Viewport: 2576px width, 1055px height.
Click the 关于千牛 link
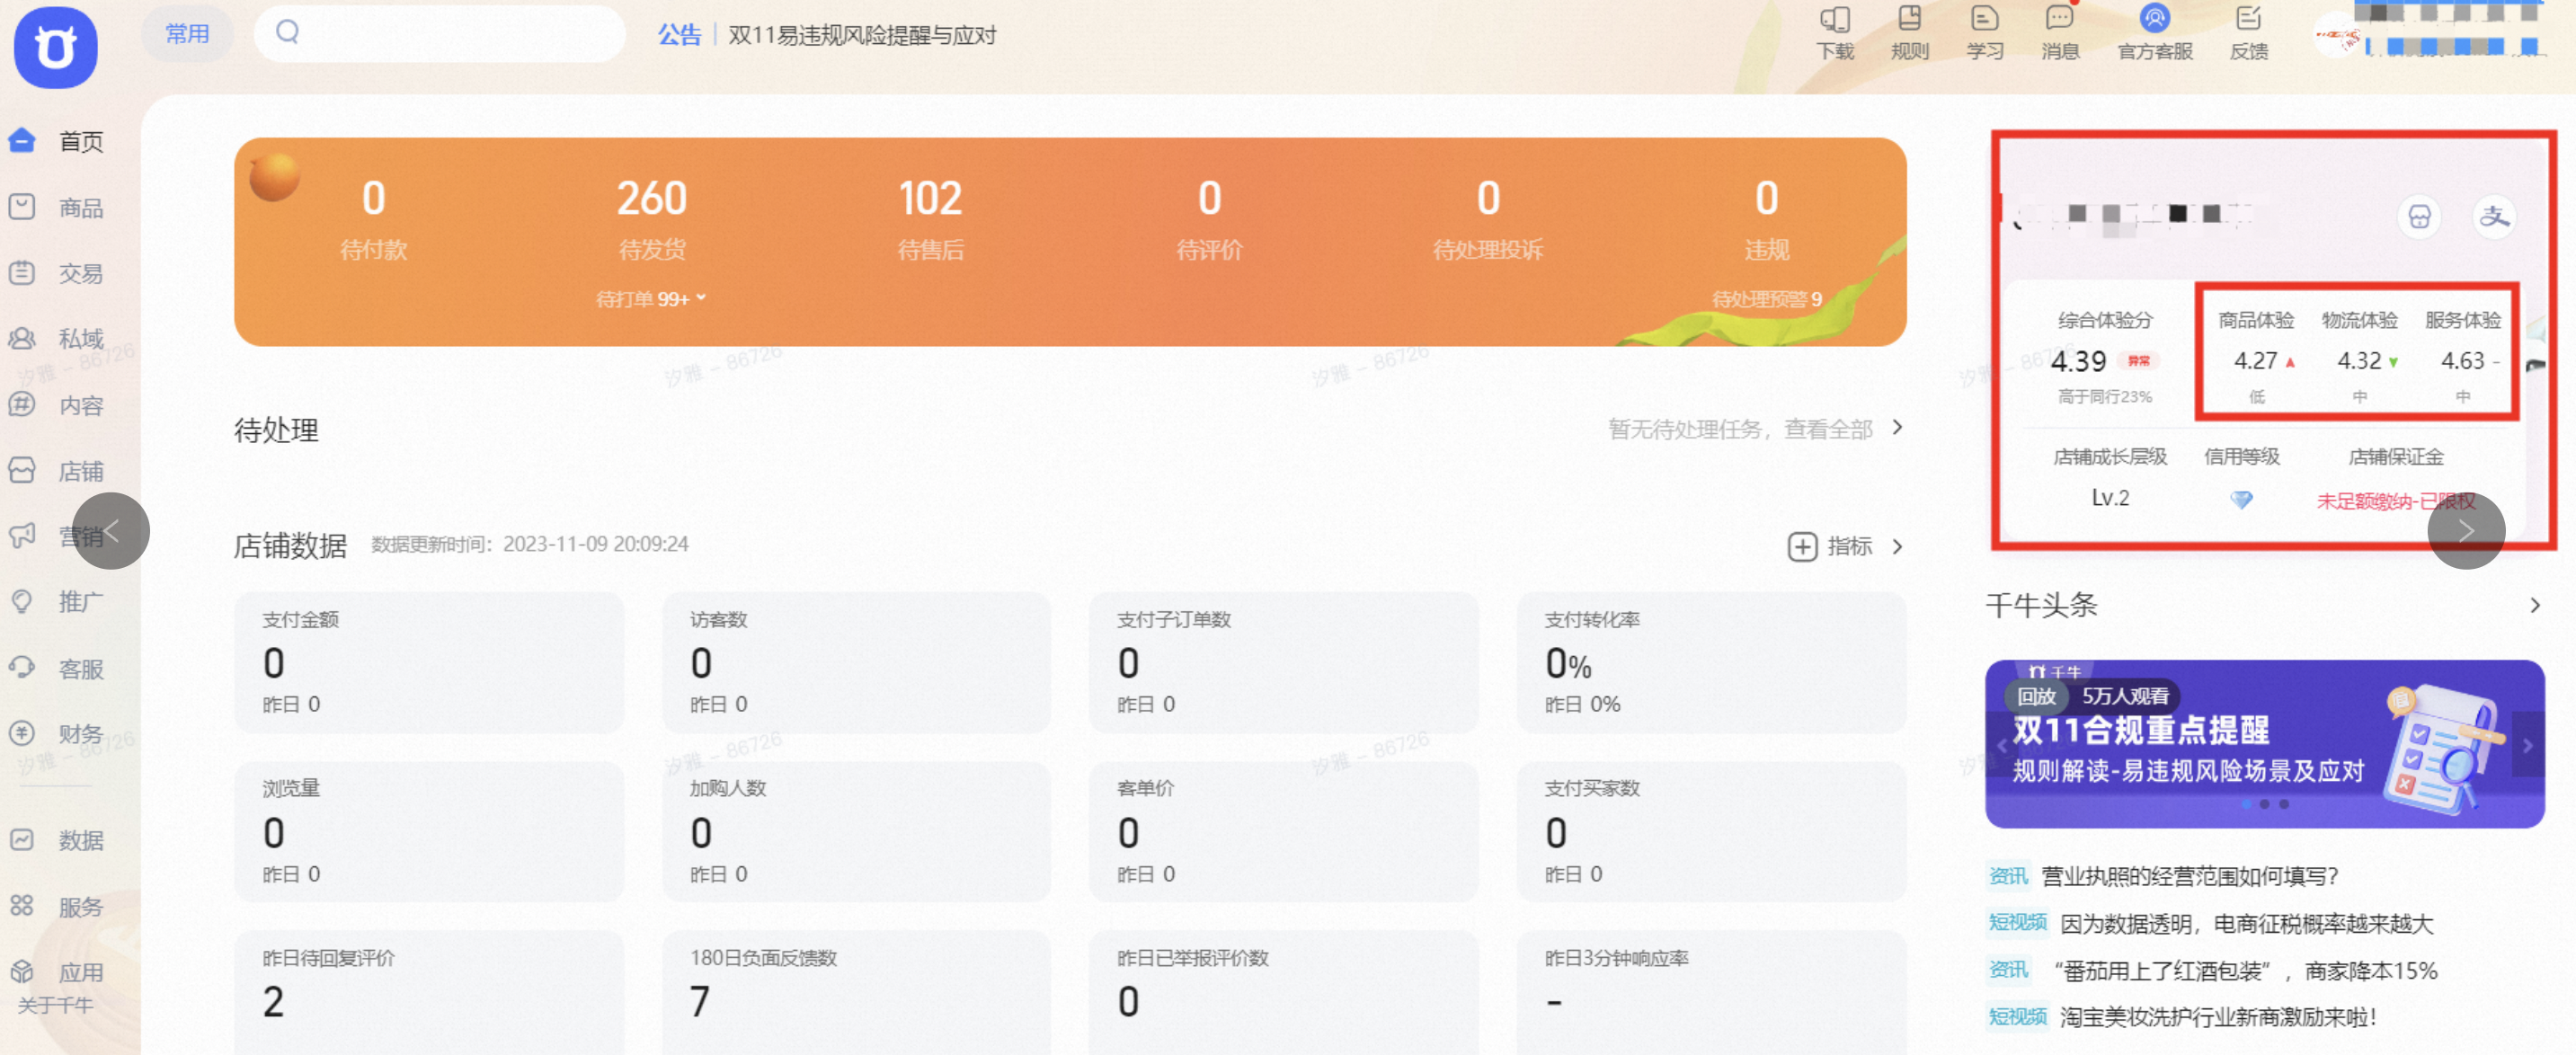coord(55,1005)
